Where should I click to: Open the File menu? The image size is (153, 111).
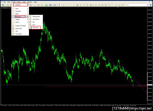pos(4,2)
